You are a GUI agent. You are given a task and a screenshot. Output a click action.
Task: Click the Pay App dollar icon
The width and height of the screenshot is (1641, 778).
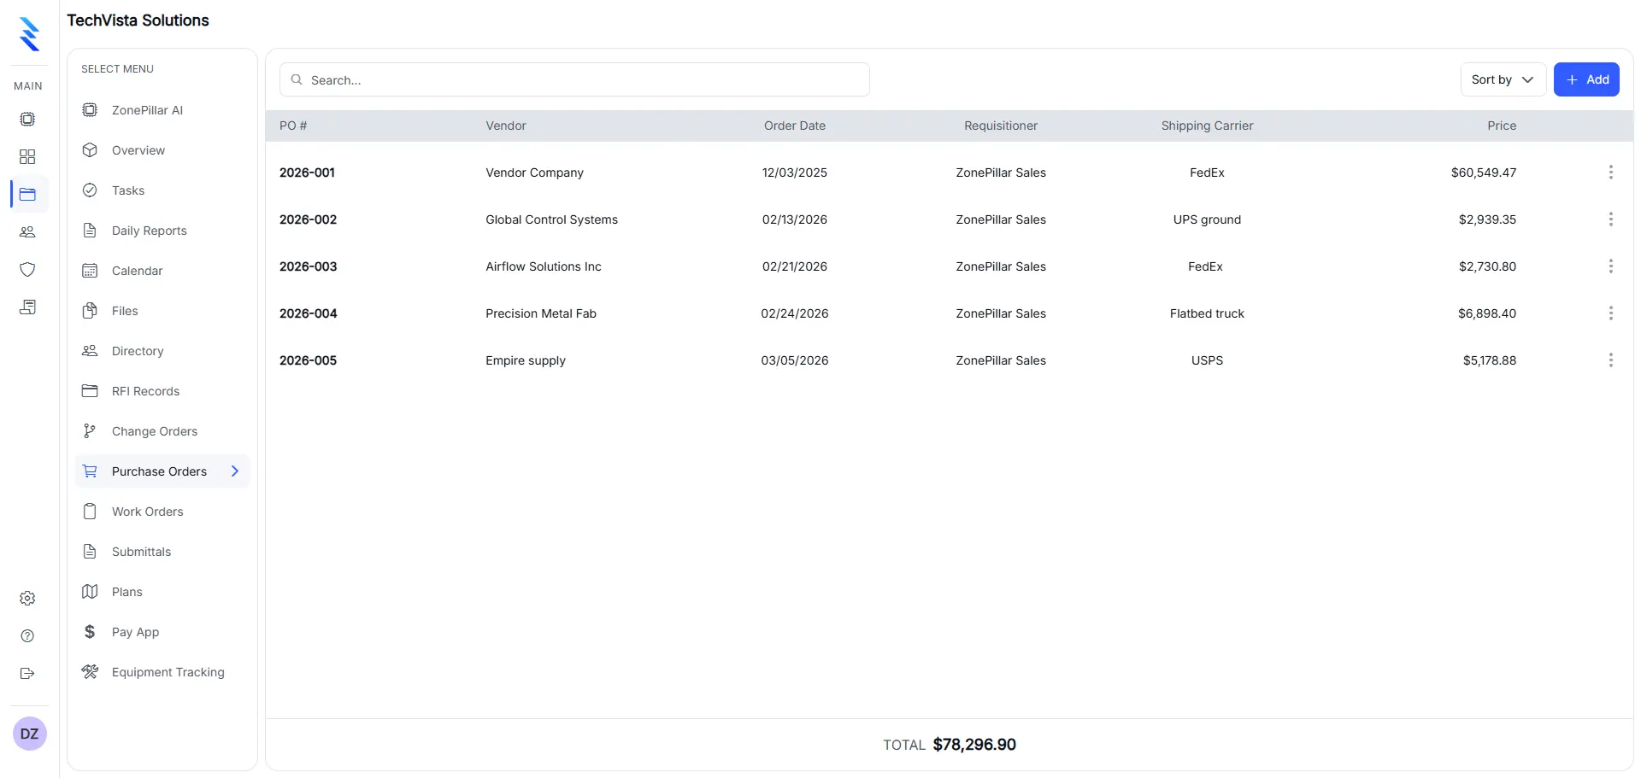pos(90,632)
